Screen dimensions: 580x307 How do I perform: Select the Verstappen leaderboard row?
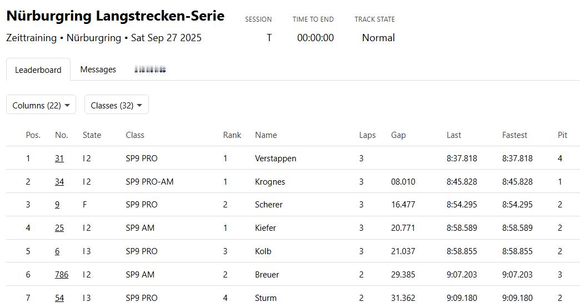(x=293, y=158)
